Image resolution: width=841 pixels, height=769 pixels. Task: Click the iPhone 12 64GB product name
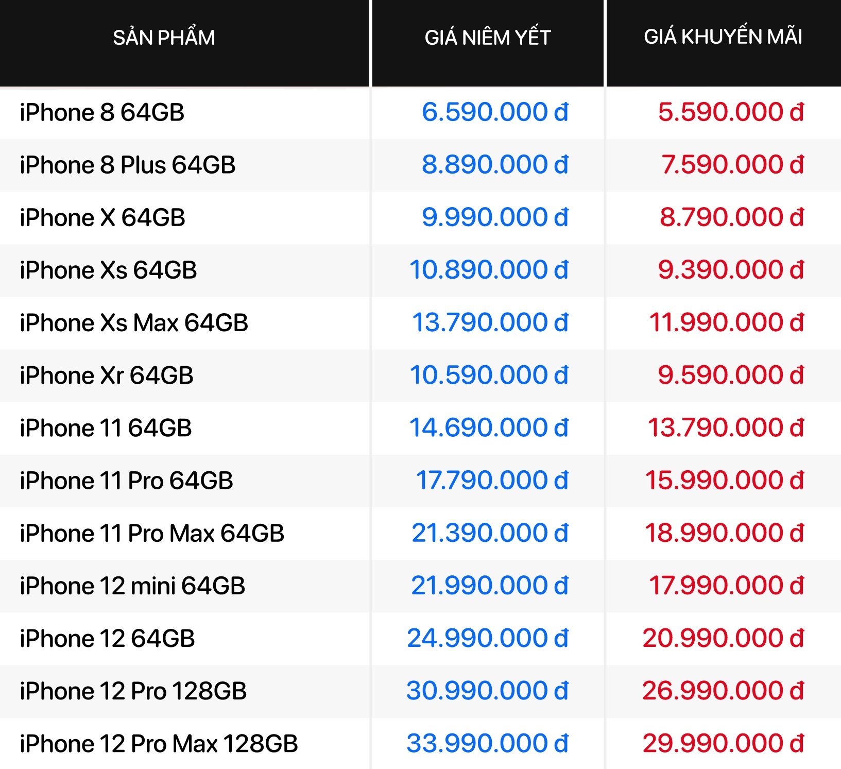coord(107,639)
